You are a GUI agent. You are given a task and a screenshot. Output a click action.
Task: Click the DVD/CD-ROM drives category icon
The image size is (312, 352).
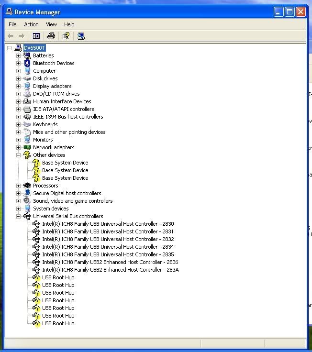point(27,94)
